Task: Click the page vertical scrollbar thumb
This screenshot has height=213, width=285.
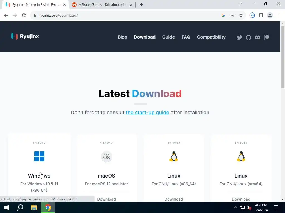Action: click(x=283, y=57)
